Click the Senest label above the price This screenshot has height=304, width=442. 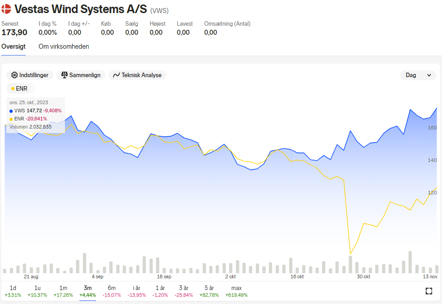10,24
